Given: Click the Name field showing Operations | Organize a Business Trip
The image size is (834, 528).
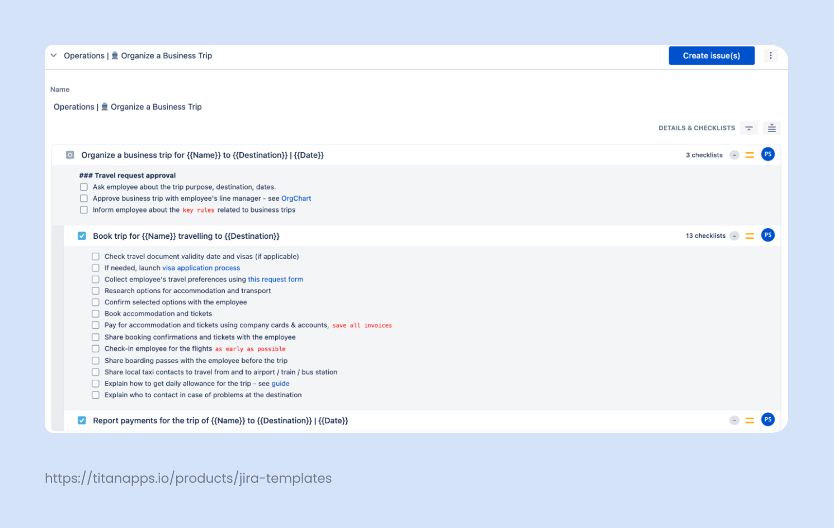Looking at the screenshot, I should tap(128, 106).
